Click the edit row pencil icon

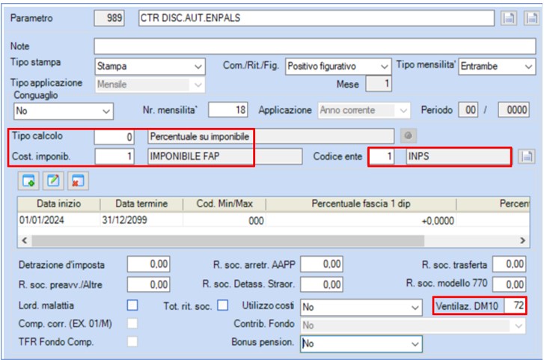(53, 181)
